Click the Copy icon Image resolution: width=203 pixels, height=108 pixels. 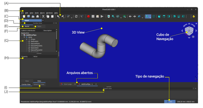[48, 16]
